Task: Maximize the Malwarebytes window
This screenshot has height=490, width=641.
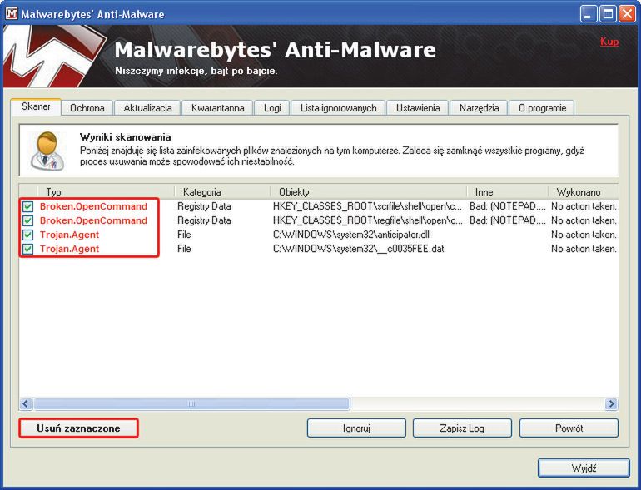Action: 608,15
